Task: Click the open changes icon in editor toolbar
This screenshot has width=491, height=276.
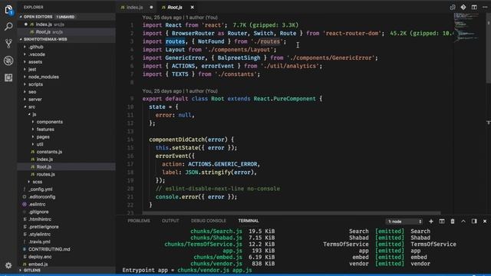Action: tap(453, 7)
